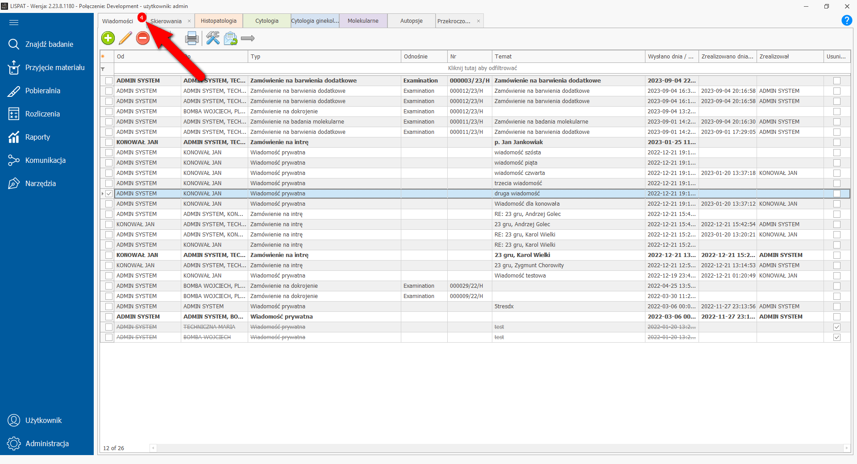Open Znajdź badanie in the sidebar
This screenshot has width=857, height=464.
[x=49, y=45]
